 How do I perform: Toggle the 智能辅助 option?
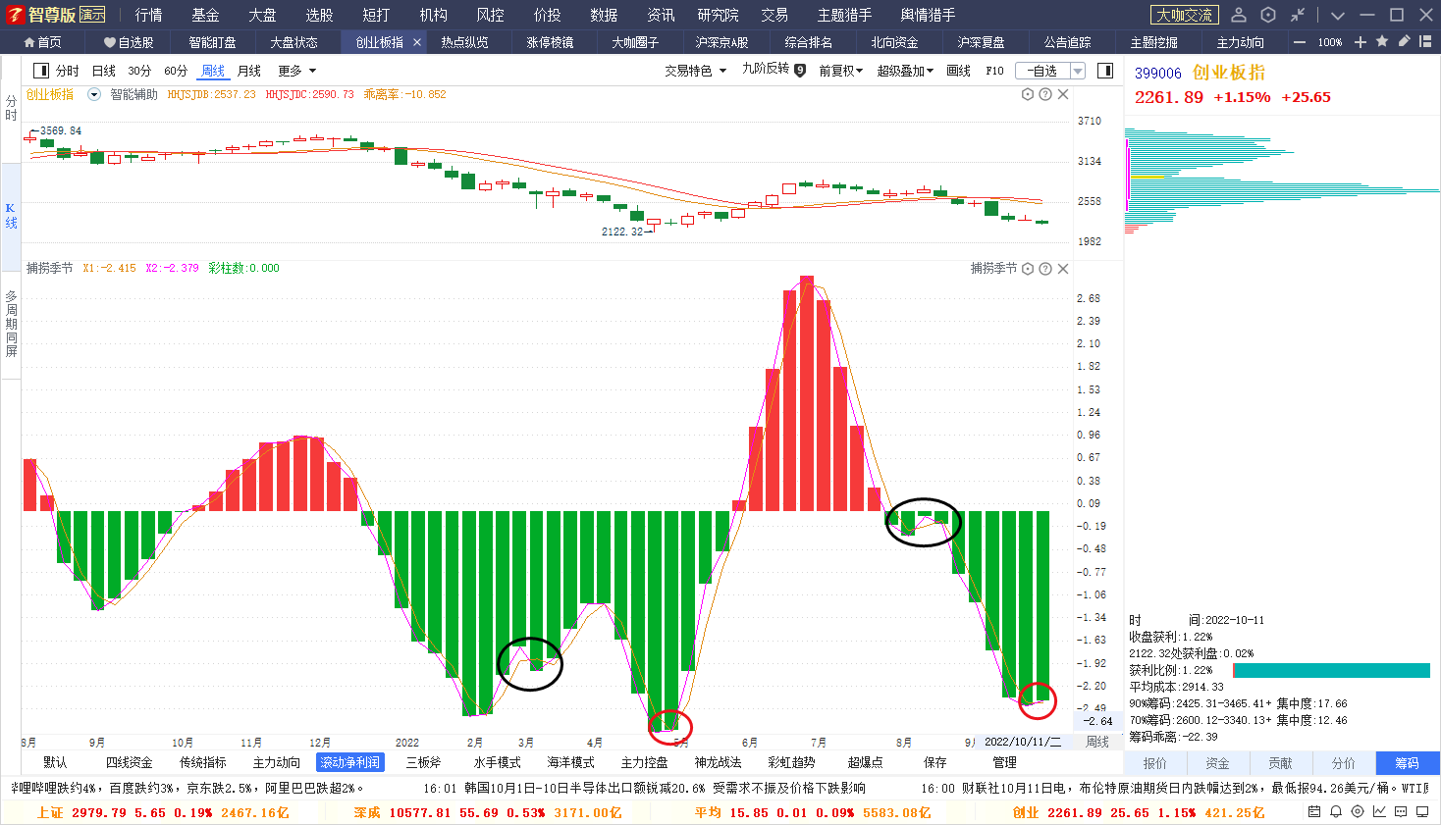point(133,94)
